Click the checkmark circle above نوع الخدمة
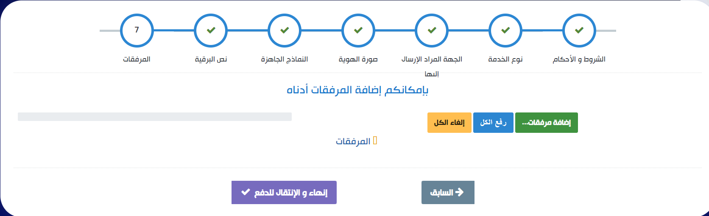Viewport: 709px width, 216px height. click(505, 30)
